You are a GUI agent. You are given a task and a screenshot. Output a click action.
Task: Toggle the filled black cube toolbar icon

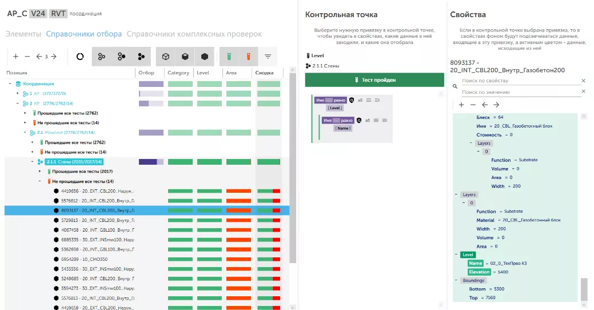tap(204, 57)
